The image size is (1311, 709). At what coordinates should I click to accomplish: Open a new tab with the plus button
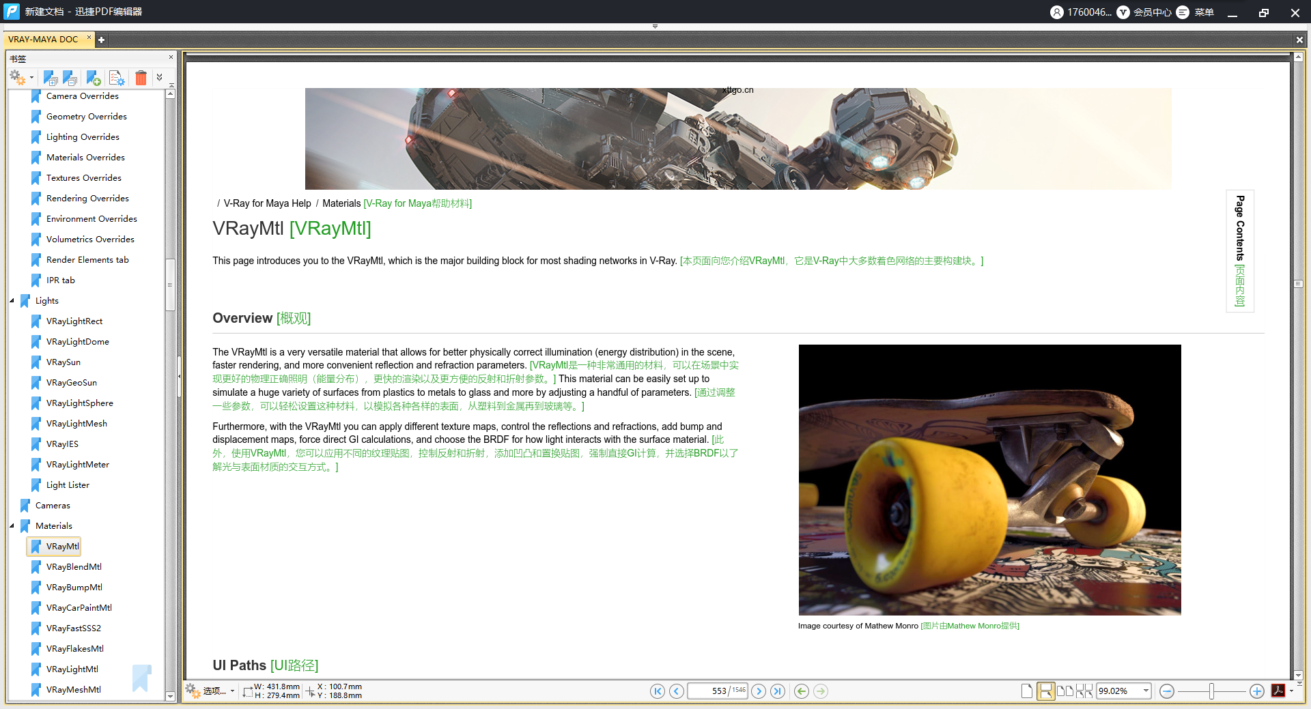coord(101,40)
